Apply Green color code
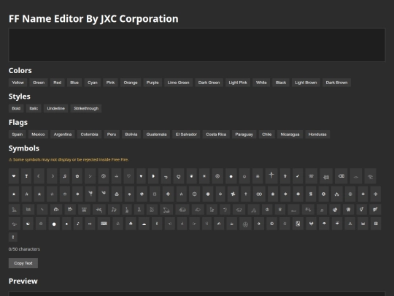 click(39, 83)
